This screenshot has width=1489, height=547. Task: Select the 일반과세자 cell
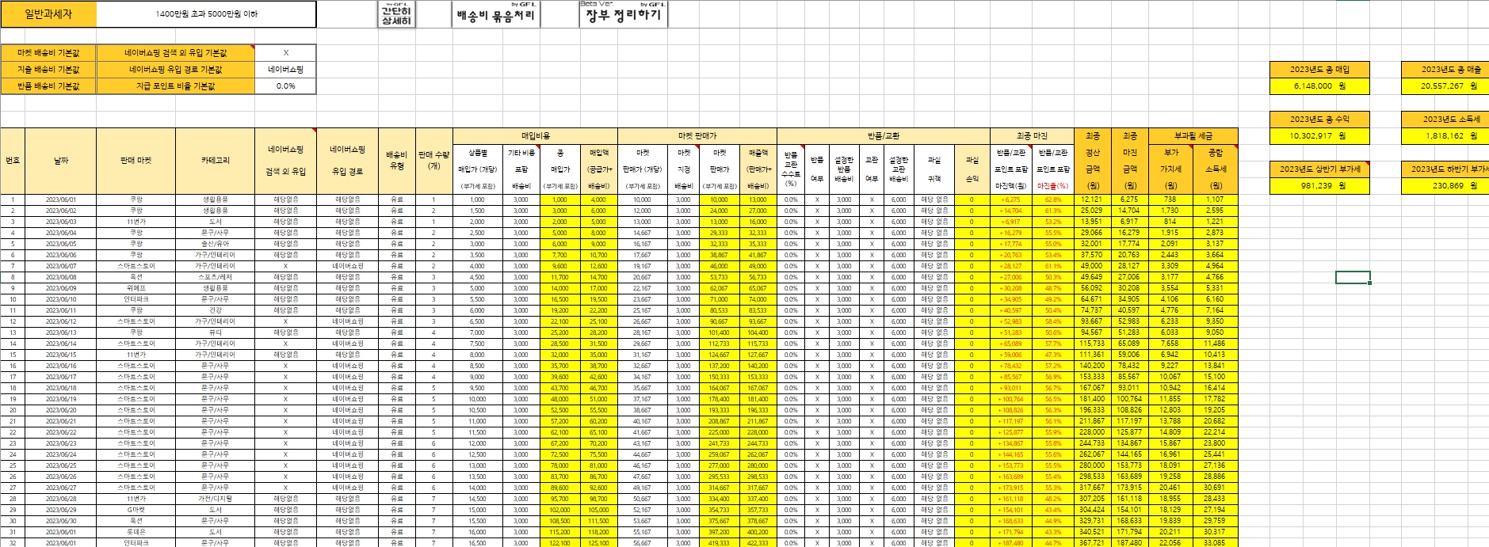(48, 14)
